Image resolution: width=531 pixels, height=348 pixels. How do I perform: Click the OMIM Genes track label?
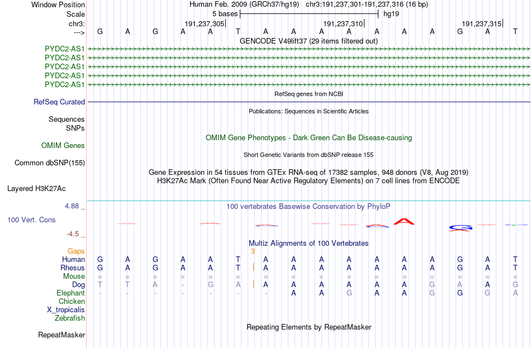point(63,146)
